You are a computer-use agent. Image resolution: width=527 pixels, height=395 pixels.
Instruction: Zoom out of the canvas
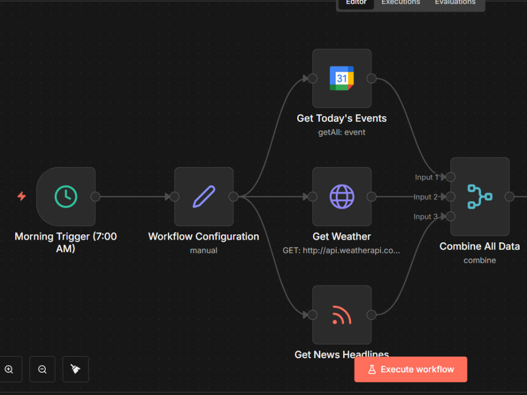(42, 369)
